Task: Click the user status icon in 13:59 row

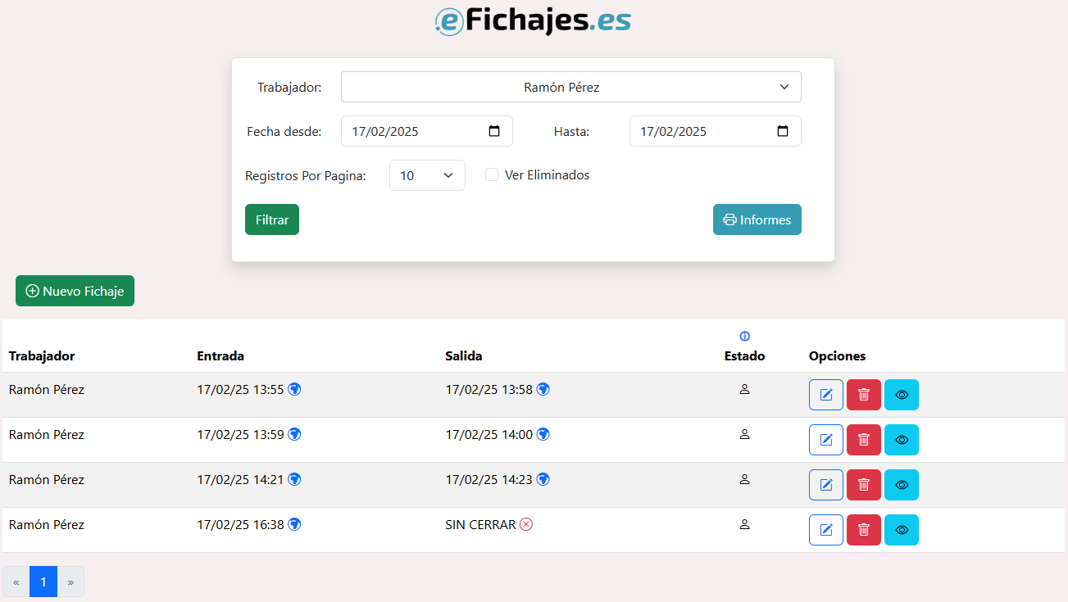Action: click(x=744, y=434)
